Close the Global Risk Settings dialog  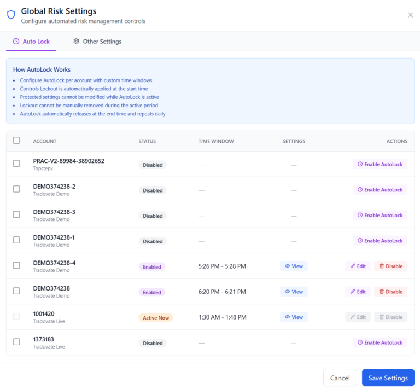410,15
